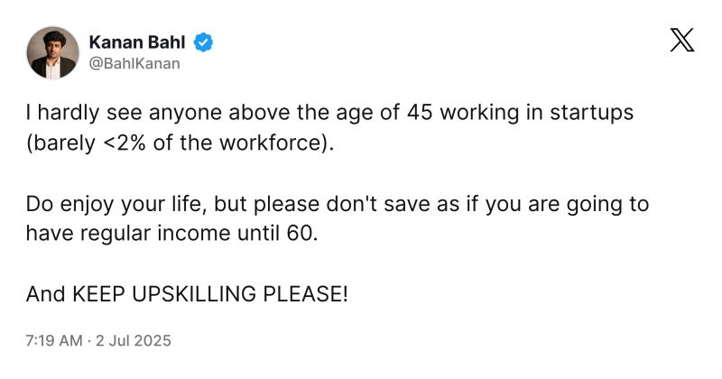Open Kanan Bahl's profile picture
722x379 pixels.
tap(52, 52)
